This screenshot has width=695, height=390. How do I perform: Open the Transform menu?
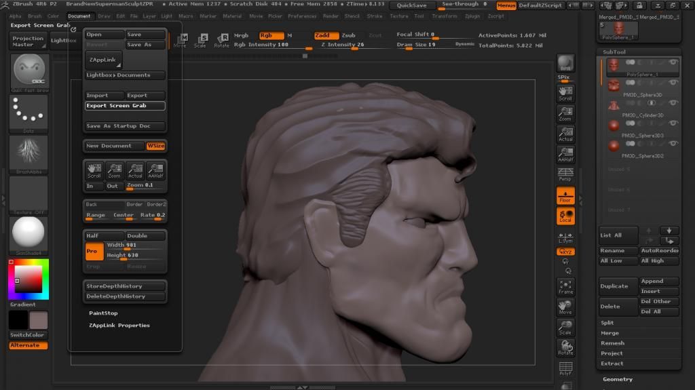coord(444,16)
